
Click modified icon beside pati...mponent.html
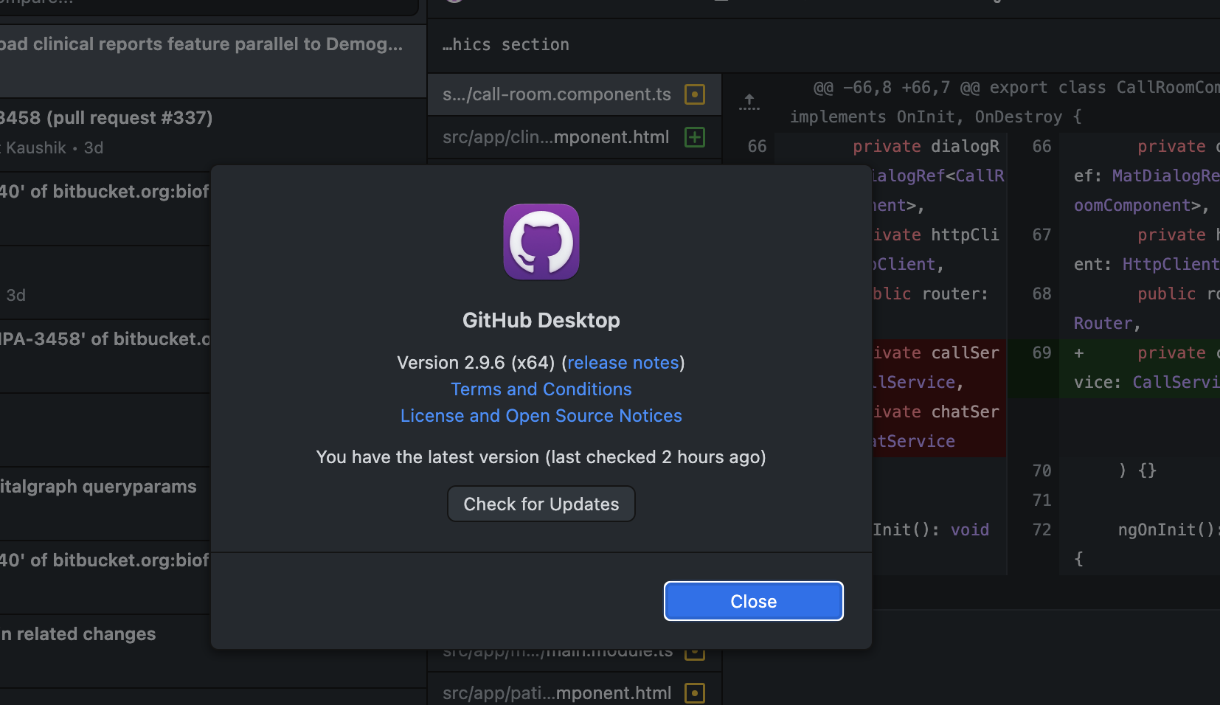(695, 693)
